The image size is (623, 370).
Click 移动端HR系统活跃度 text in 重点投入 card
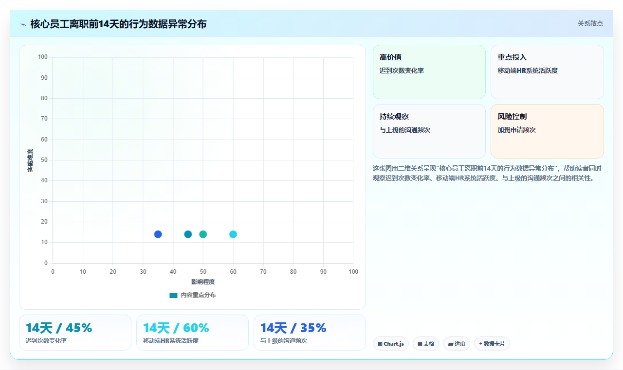point(528,70)
